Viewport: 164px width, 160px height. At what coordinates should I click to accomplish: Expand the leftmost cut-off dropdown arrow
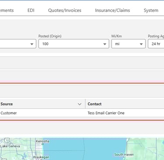[32, 44]
